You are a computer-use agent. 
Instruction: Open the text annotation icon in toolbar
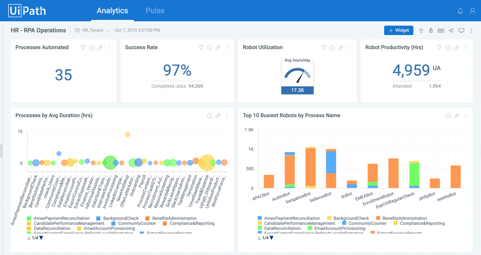pos(421,30)
